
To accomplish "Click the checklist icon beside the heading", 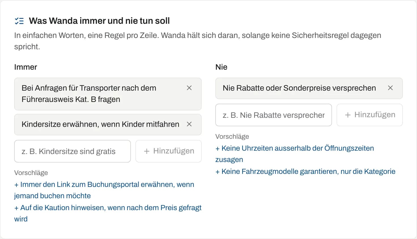I will pyautogui.click(x=19, y=21).
